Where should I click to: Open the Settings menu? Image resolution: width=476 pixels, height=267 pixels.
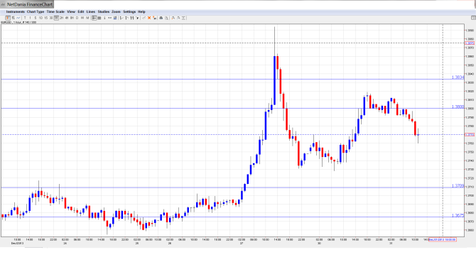(129, 11)
